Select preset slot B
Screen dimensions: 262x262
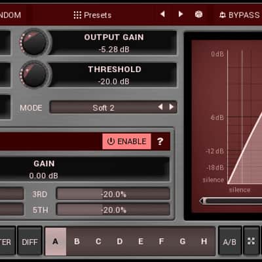tap(77, 242)
